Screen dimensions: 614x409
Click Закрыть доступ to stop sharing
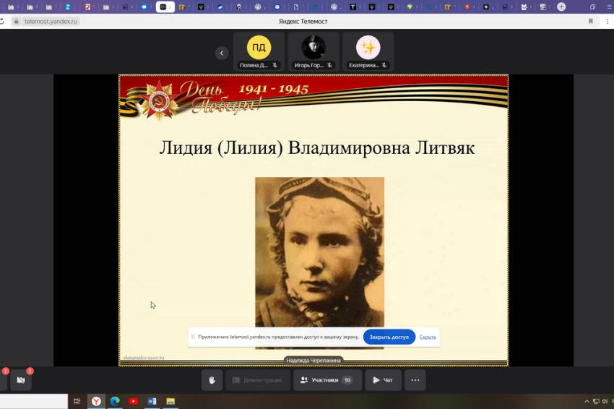(x=389, y=337)
